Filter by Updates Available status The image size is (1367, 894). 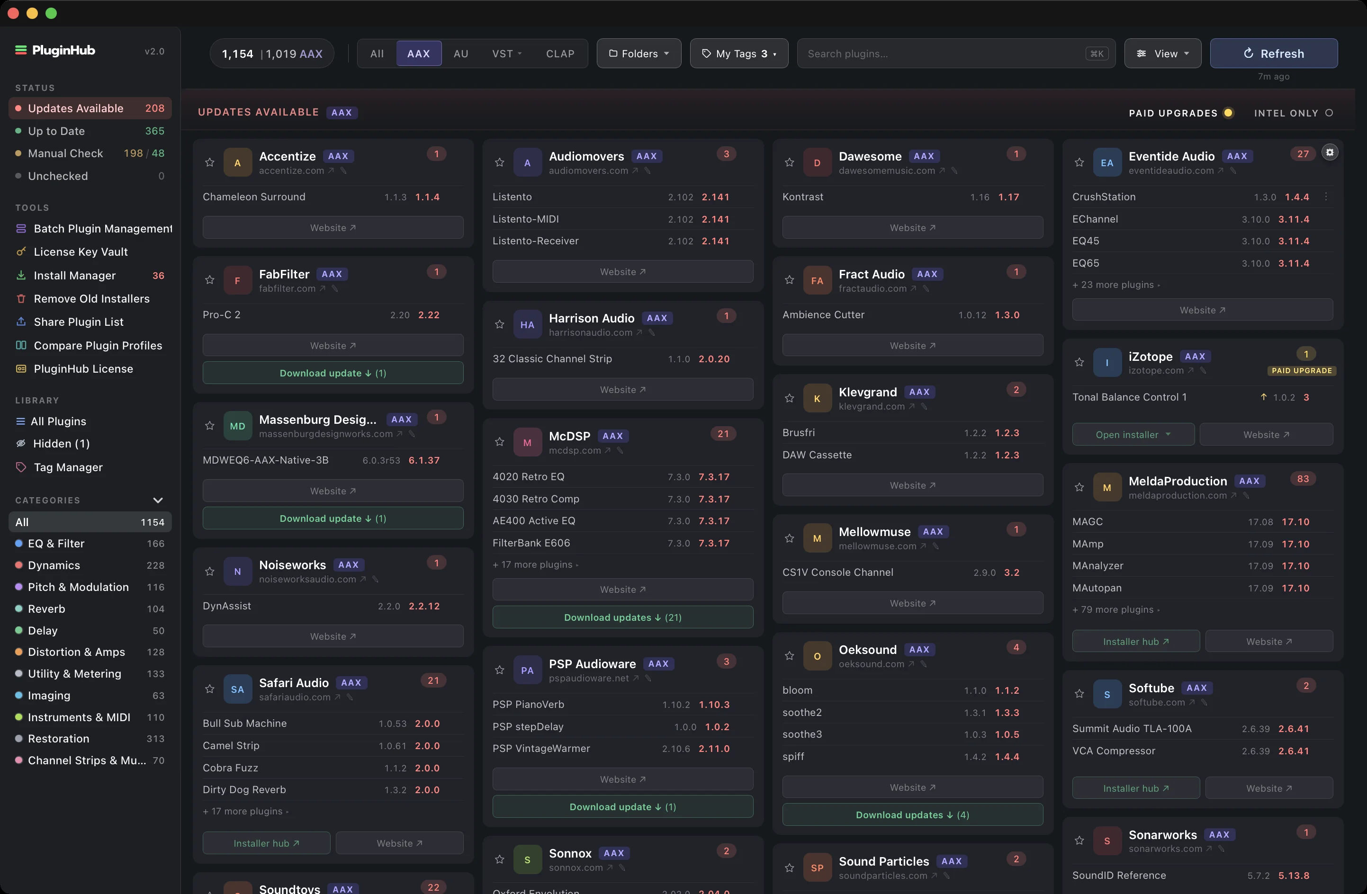(x=90, y=108)
